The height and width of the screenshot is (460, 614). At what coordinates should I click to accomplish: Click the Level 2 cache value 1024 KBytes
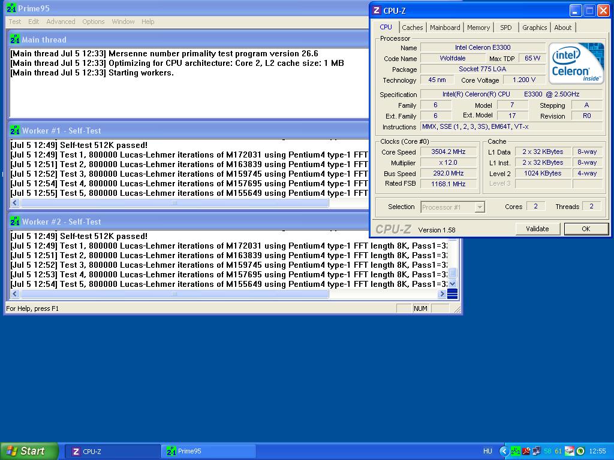[542, 173]
